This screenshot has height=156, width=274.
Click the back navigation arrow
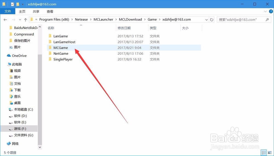[5, 19]
